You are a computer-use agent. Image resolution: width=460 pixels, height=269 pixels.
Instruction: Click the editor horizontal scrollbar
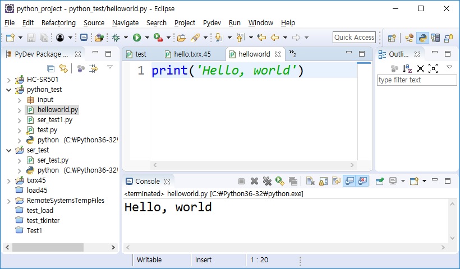coord(254,165)
